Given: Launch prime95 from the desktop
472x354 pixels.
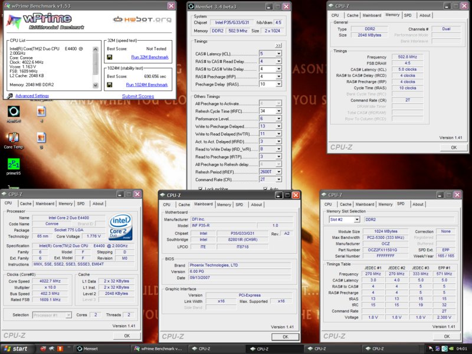Looking at the screenshot, I should coord(14,164).
